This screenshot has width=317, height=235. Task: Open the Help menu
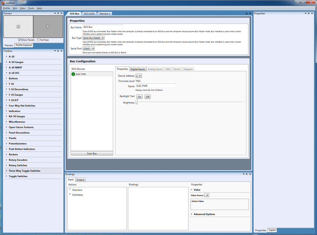pos(39,8)
